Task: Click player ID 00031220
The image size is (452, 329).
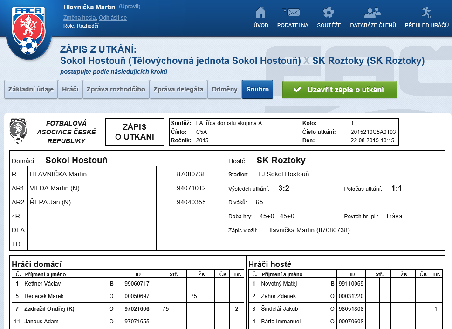Action: (351, 296)
